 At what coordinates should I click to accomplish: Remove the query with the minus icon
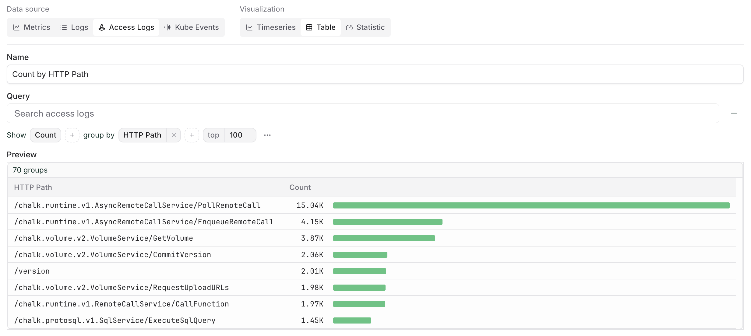pyautogui.click(x=734, y=113)
